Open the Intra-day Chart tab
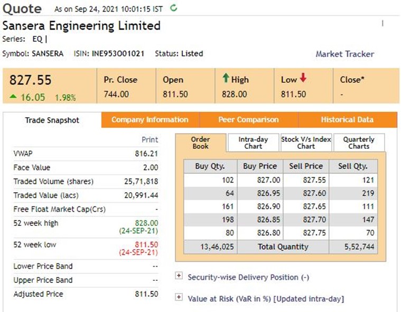This screenshot has height=312, width=401. click(253, 143)
